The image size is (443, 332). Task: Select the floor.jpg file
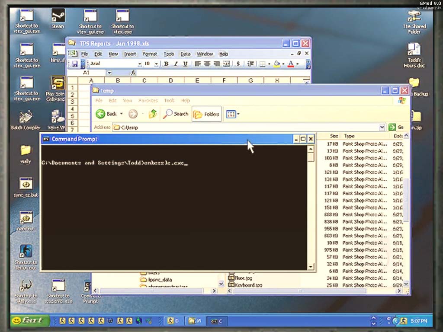[x=241, y=278]
